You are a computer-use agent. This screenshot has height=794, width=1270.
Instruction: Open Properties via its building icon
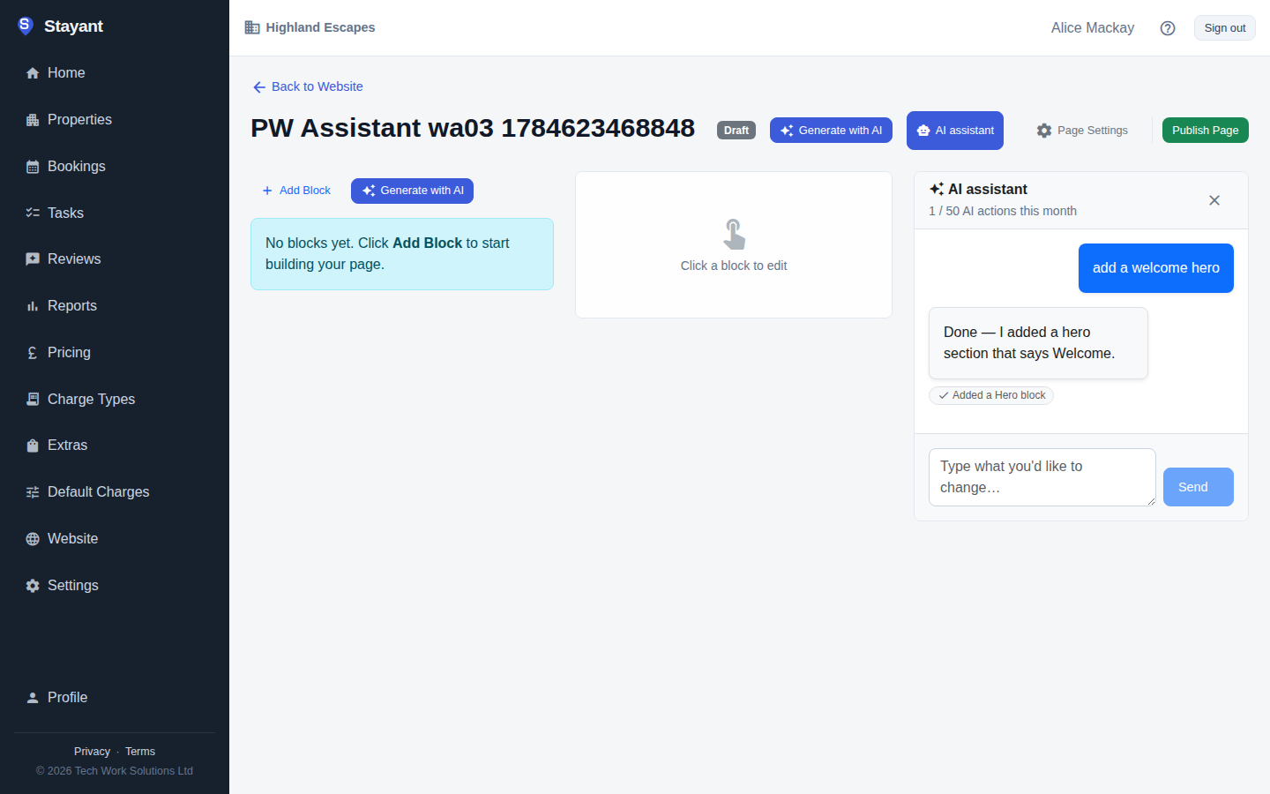[x=33, y=120]
